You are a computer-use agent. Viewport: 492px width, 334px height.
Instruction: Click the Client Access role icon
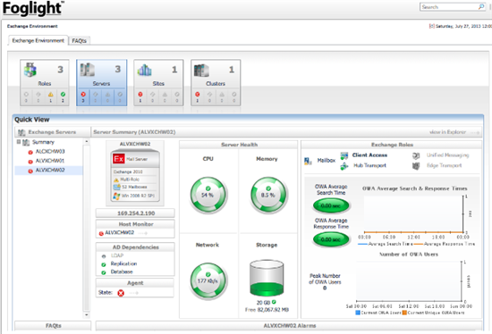(x=344, y=155)
